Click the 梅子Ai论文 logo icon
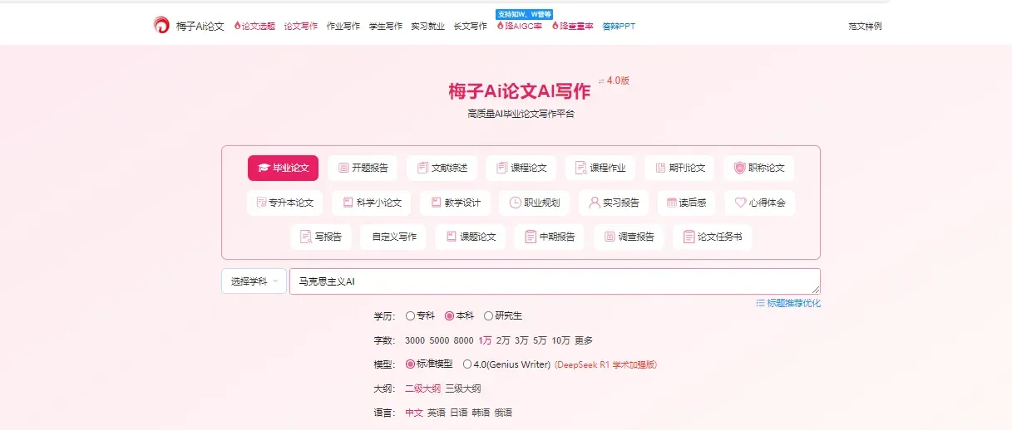Viewport: 1012px width, 430px height. tap(161, 26)
